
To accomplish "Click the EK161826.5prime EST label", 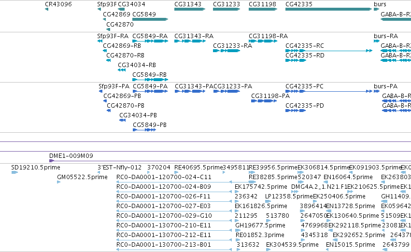I will pos(261,206).
